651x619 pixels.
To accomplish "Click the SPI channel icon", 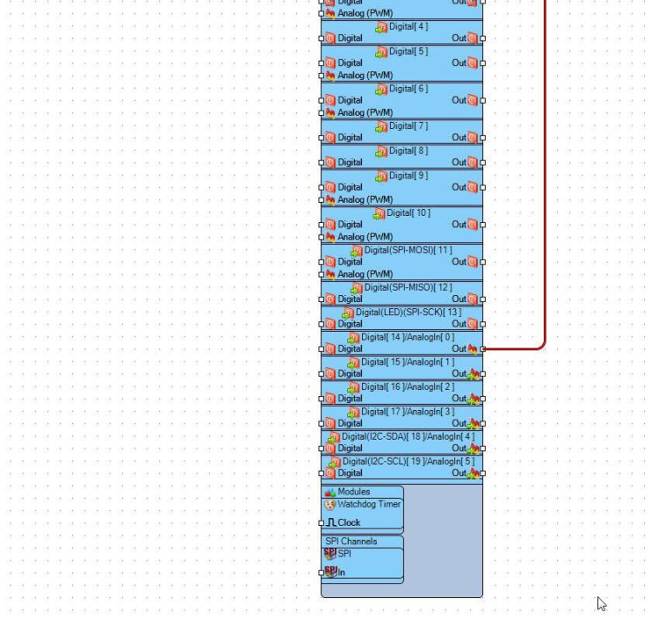I will [x=330, y=554].
